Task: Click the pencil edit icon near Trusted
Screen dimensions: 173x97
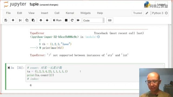Action: [147, 13]
